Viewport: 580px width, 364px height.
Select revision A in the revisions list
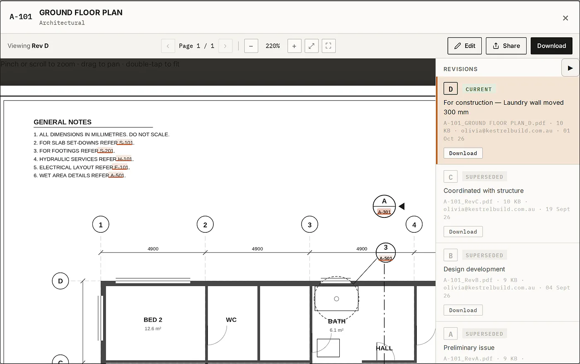(508, 343)
